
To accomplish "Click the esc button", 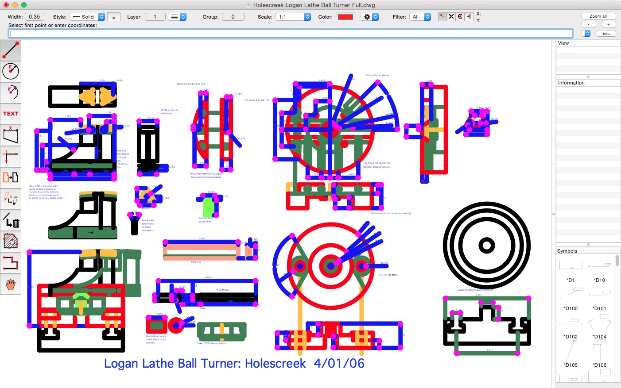I will 606,34.
